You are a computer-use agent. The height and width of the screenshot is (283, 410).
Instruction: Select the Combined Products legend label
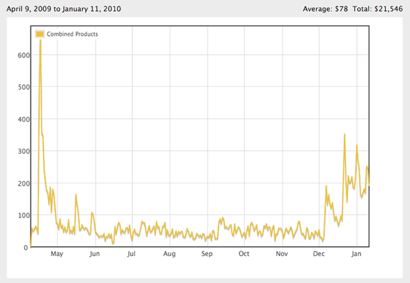coord(73,34)
